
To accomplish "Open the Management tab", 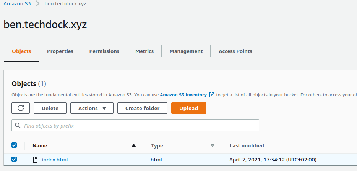I will [x=186, y=51].
